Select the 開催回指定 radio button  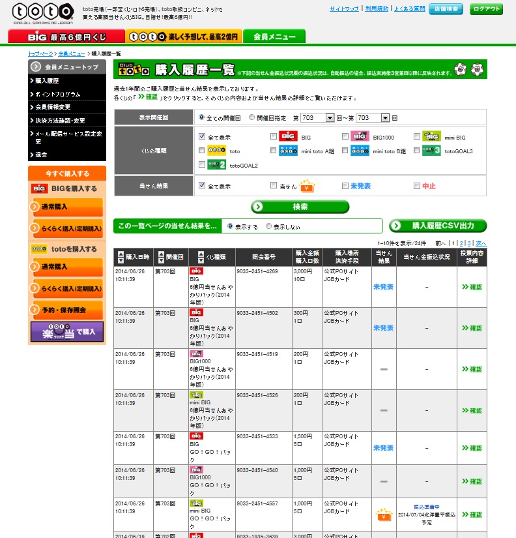pyautogui.click(x=252, y=117)
